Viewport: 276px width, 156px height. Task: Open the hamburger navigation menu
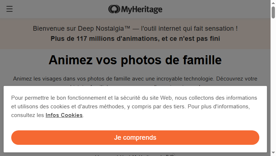tap(9, 9)
